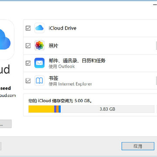Click the 书签 label
Image resolution: width=157 pixels, height=157 pixels.
(53, 78)
